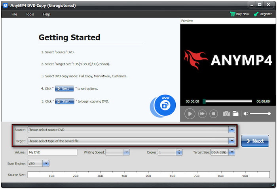Mute audio with the speaker icon
277x189 pixels.
click(x=246, y=114)
